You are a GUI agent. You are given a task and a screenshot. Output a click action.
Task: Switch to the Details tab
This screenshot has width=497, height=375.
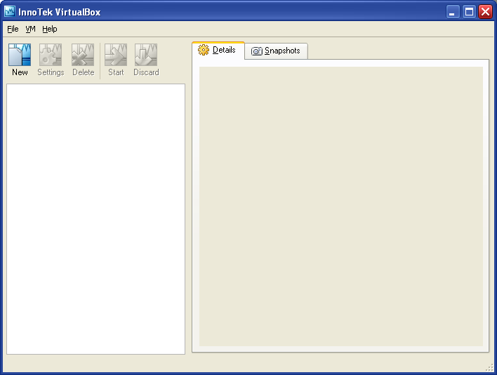tap(218, 50)
